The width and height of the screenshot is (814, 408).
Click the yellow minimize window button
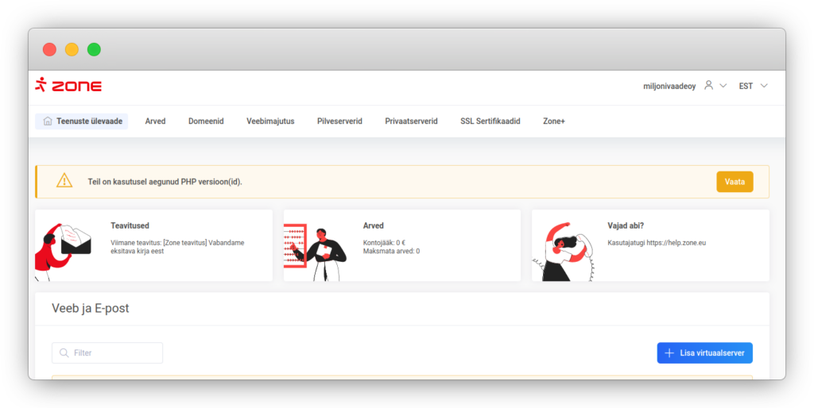click(72, 49)
